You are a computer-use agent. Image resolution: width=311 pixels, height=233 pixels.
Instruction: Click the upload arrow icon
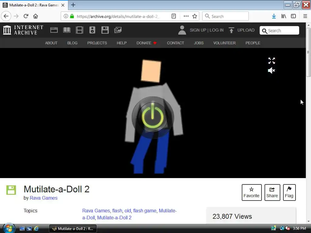231,30
